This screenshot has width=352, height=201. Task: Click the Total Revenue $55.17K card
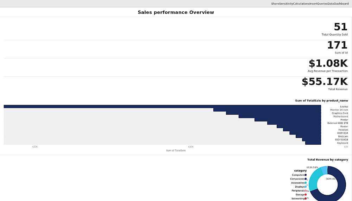[x=325, y=82]
